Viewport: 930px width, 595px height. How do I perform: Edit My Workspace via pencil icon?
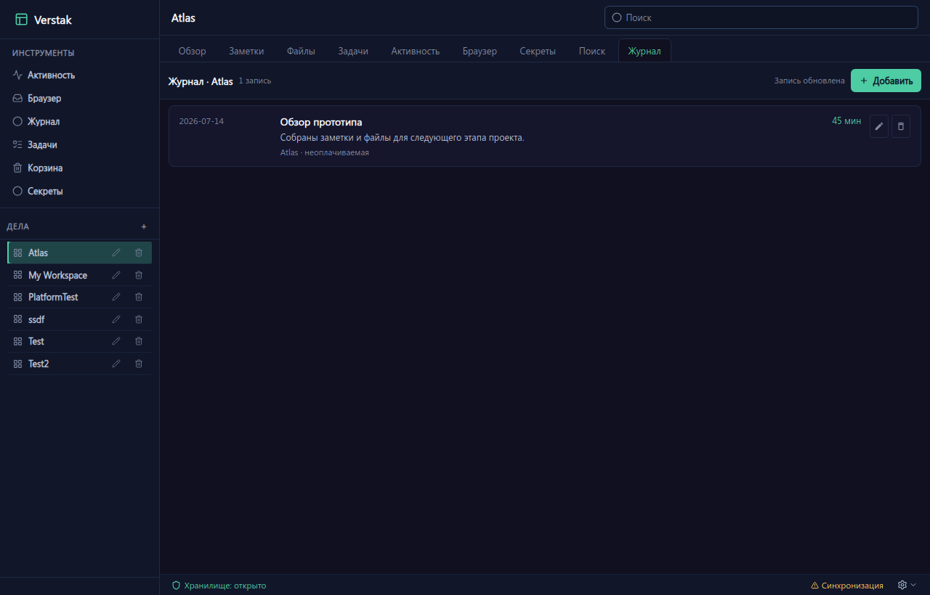(116, 275)
